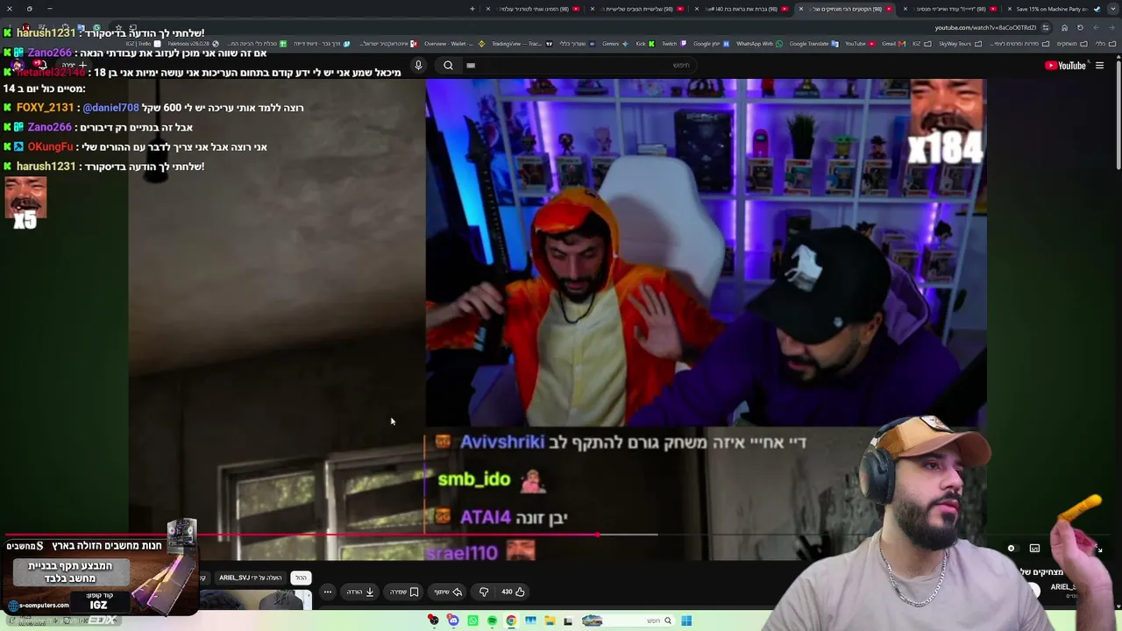Toggle the subtitles button in video player
1122x631 pixels.
point(1034,549)
